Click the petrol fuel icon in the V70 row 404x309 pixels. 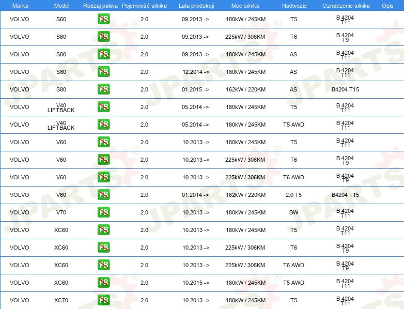103,212
